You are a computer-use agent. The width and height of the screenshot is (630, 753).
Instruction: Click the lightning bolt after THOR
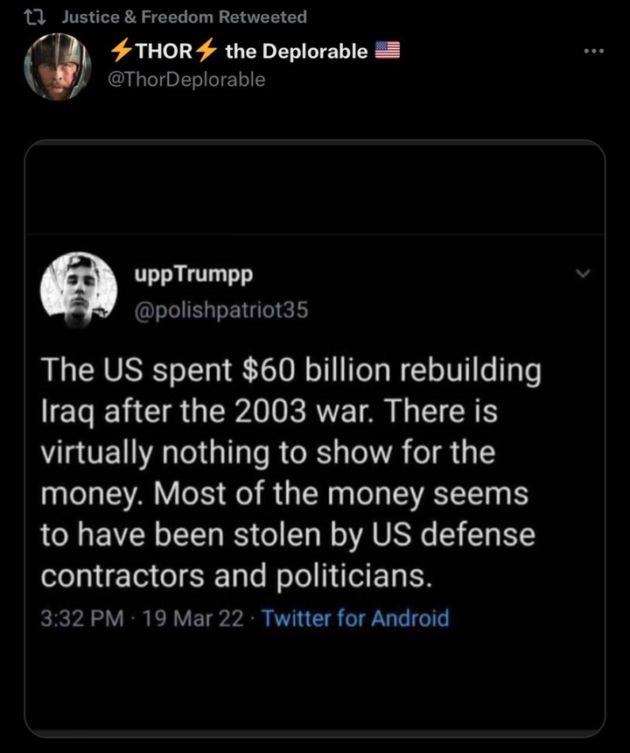(x=206, y=52)
